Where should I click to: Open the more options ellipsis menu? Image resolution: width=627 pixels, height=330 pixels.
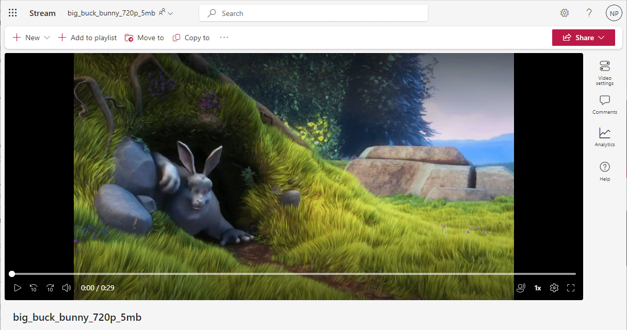223,37
